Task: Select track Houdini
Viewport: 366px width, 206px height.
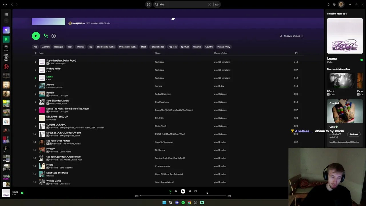Action: click(x=50, y=93)
